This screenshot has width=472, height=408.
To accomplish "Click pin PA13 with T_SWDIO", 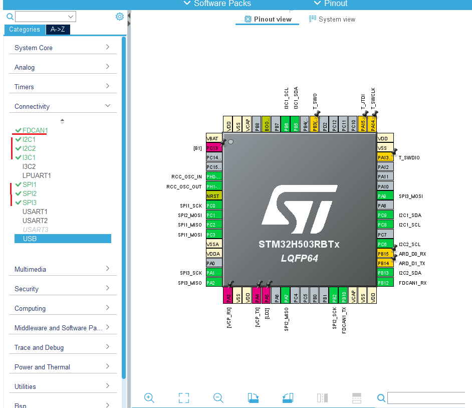I will point(385,157).
